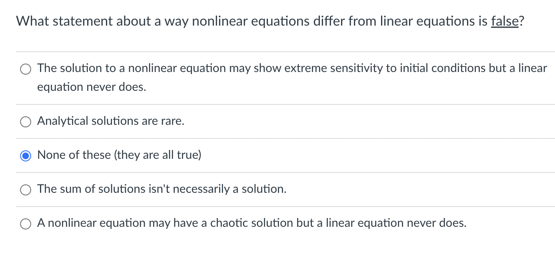Click the underlined word 'false' in the question
The height and width of the screenshot is (256, 555).
(x=505, y=21)
